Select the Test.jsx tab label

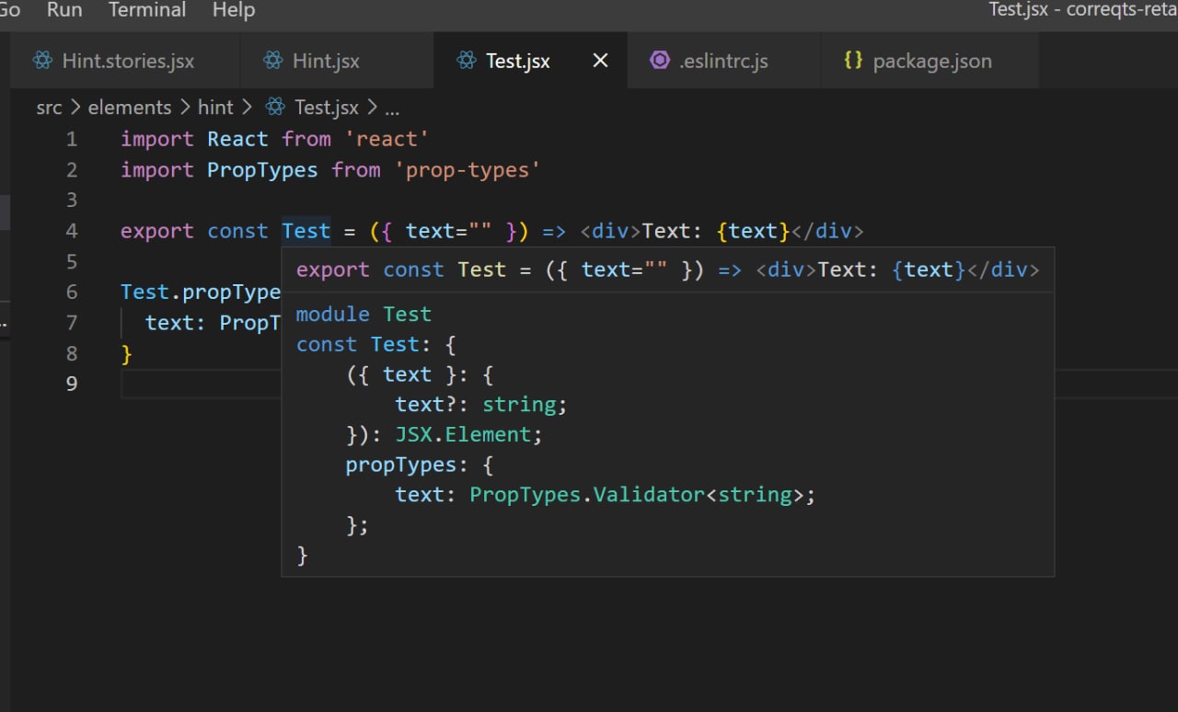click(518, 62)
